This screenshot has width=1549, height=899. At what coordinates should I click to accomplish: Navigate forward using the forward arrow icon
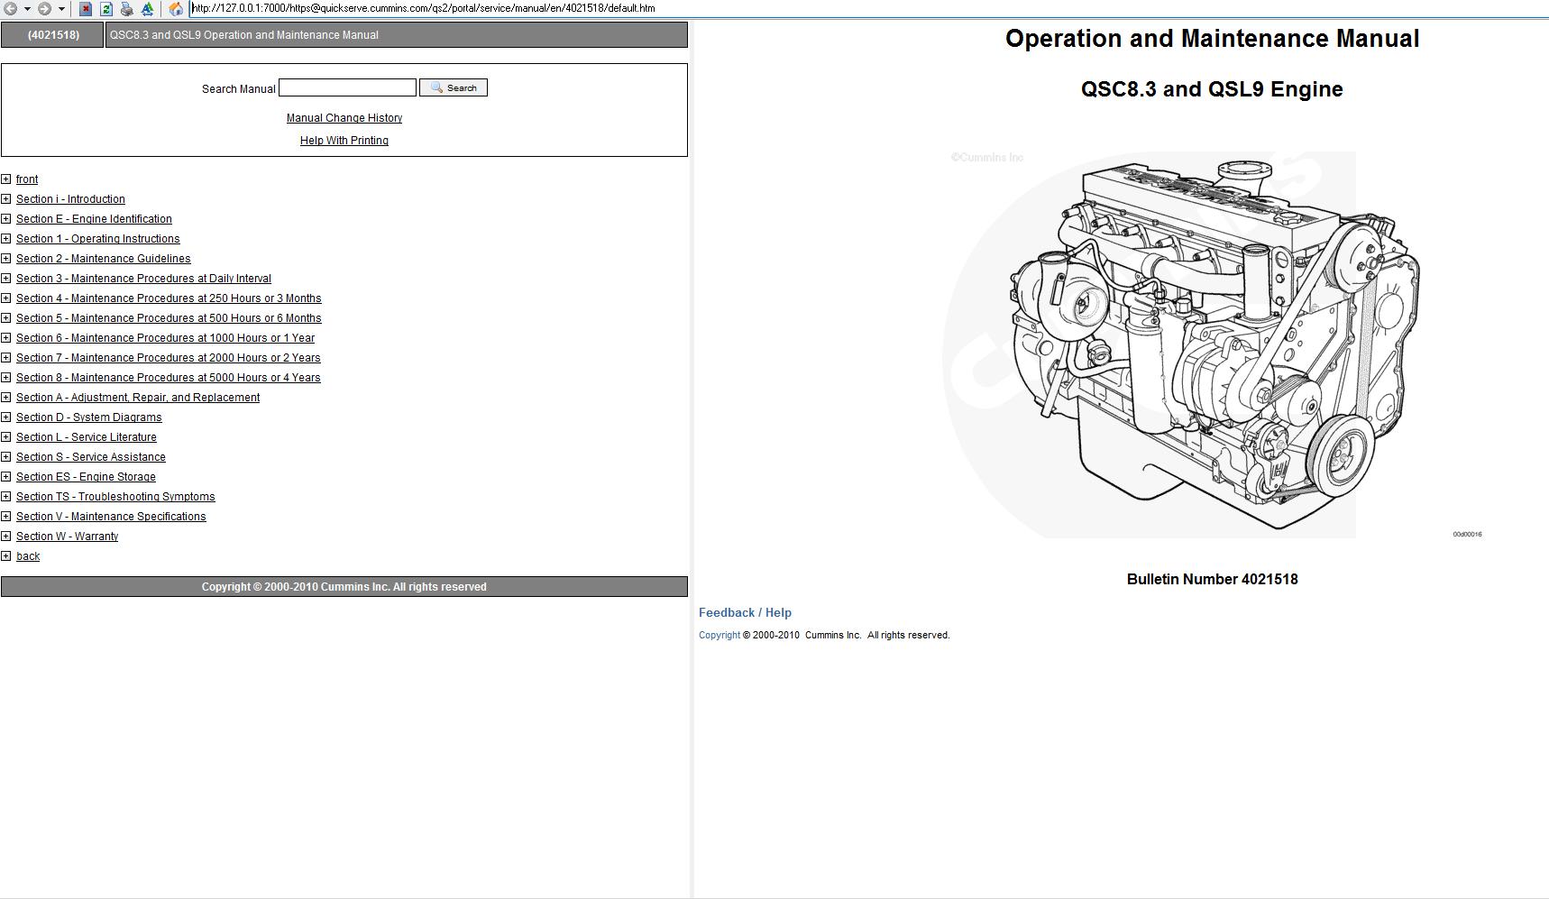coord(44,8)
